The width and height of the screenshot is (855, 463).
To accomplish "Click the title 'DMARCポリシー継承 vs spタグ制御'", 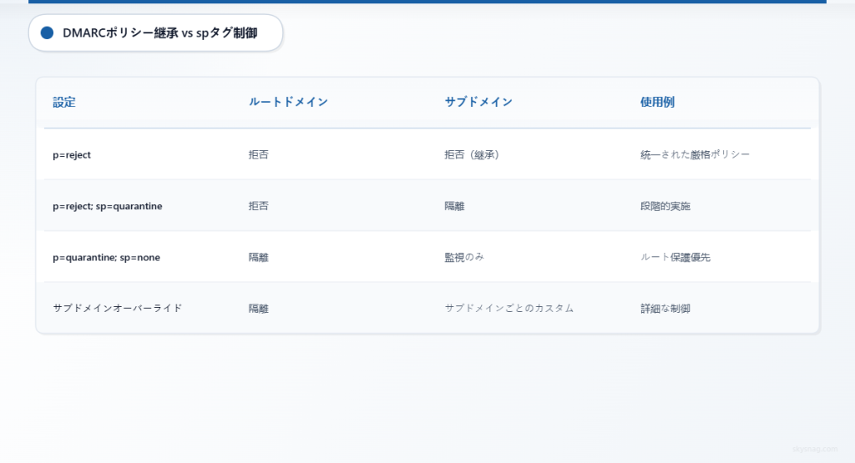I will tap(159, 33).
